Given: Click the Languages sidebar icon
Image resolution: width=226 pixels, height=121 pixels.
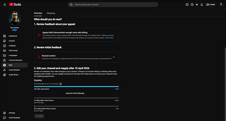Looking at the screenshot, I should point(5,55).
